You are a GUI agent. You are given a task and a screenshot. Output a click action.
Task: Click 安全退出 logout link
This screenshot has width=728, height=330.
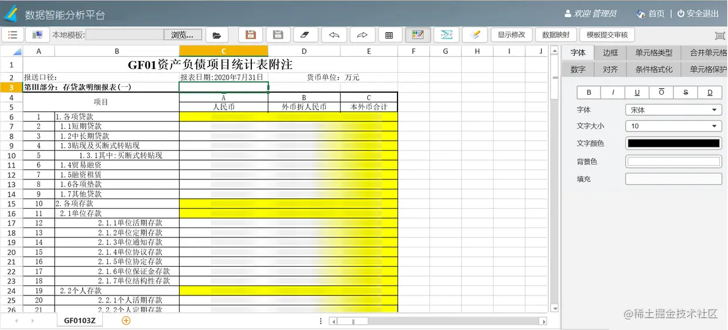pos(698,13)
